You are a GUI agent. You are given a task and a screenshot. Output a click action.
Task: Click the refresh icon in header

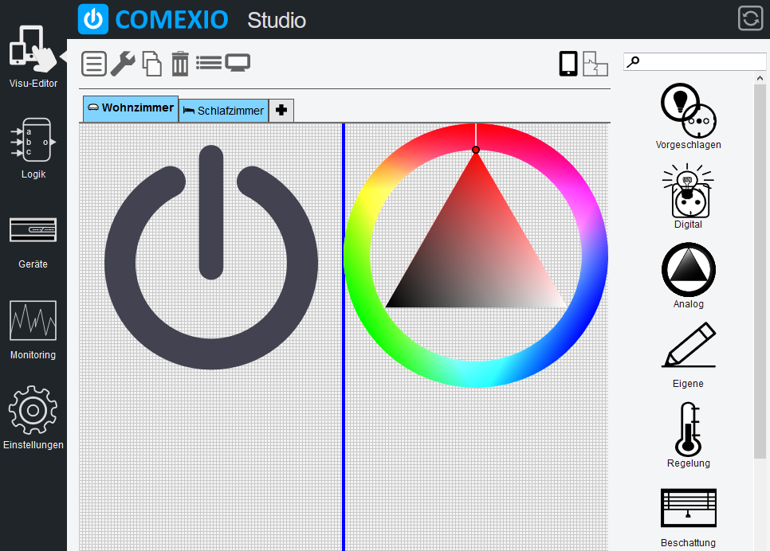[x=750, y=18]
